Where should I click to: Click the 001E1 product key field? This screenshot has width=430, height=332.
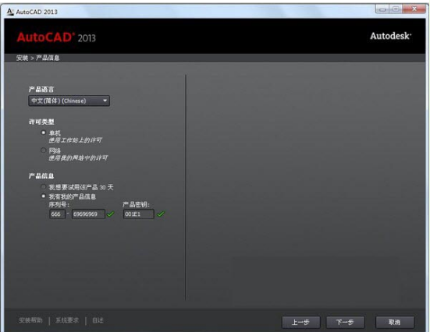click(138, 214)
